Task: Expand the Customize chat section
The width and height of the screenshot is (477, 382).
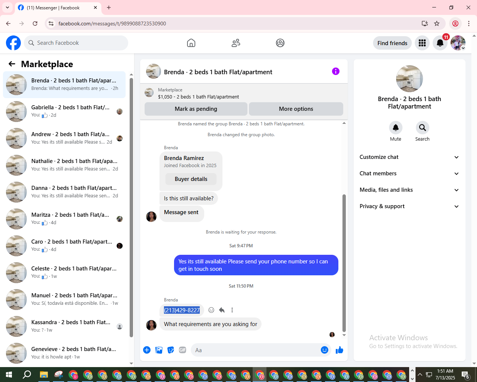Action: [409, 157]
